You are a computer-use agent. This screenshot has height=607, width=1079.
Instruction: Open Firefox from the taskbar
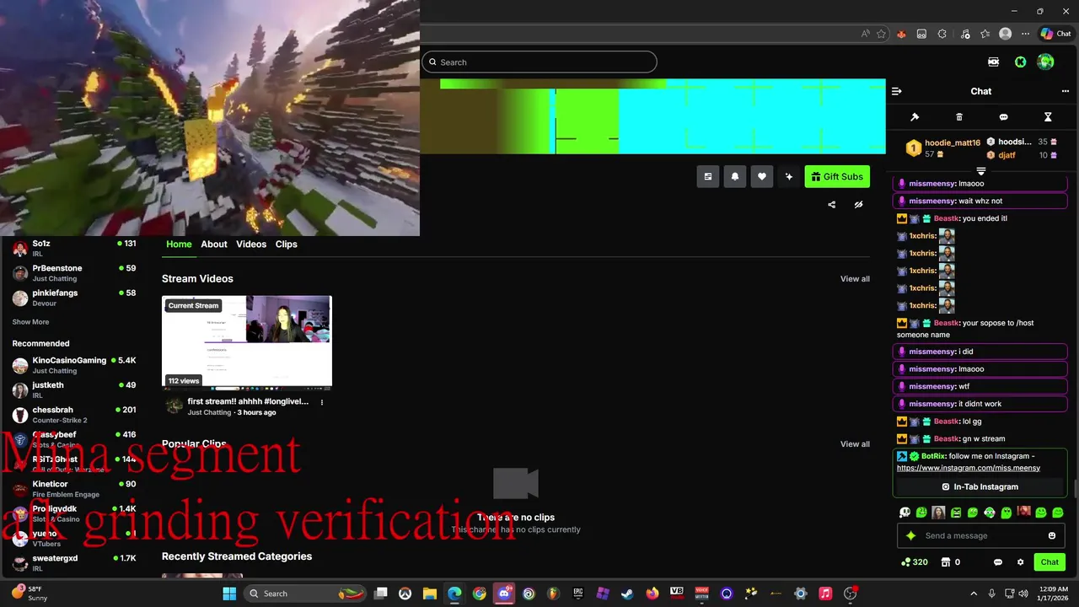pos(652,594)
